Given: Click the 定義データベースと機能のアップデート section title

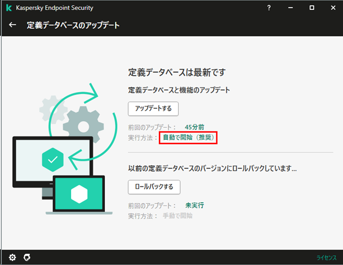Looking at the screenshot, I should (x=179, y=90).
